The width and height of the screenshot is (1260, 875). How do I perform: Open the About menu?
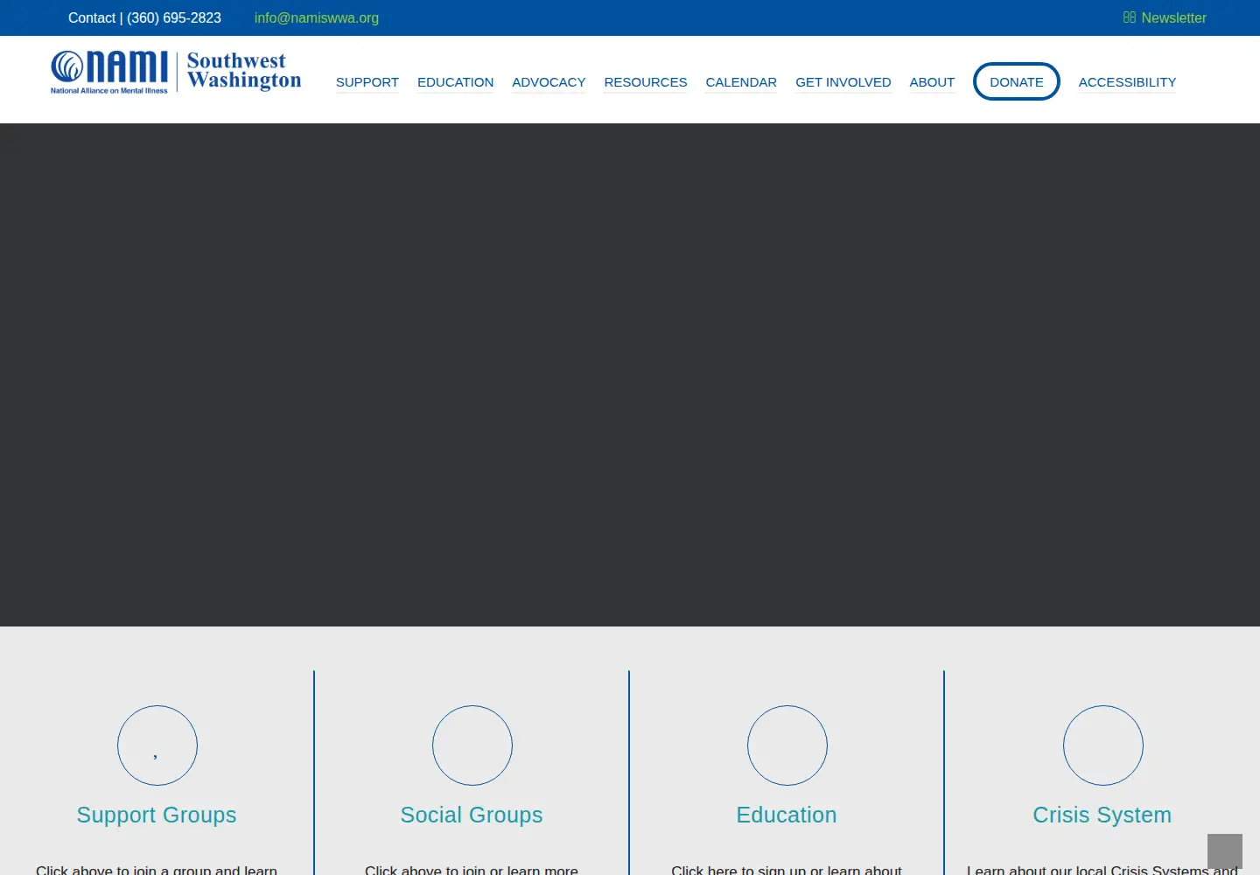coord(932,82)
